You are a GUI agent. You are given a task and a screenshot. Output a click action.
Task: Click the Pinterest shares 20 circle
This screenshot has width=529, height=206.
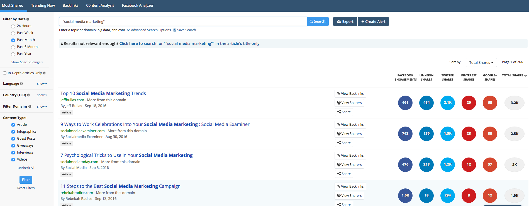pos(469,103)
